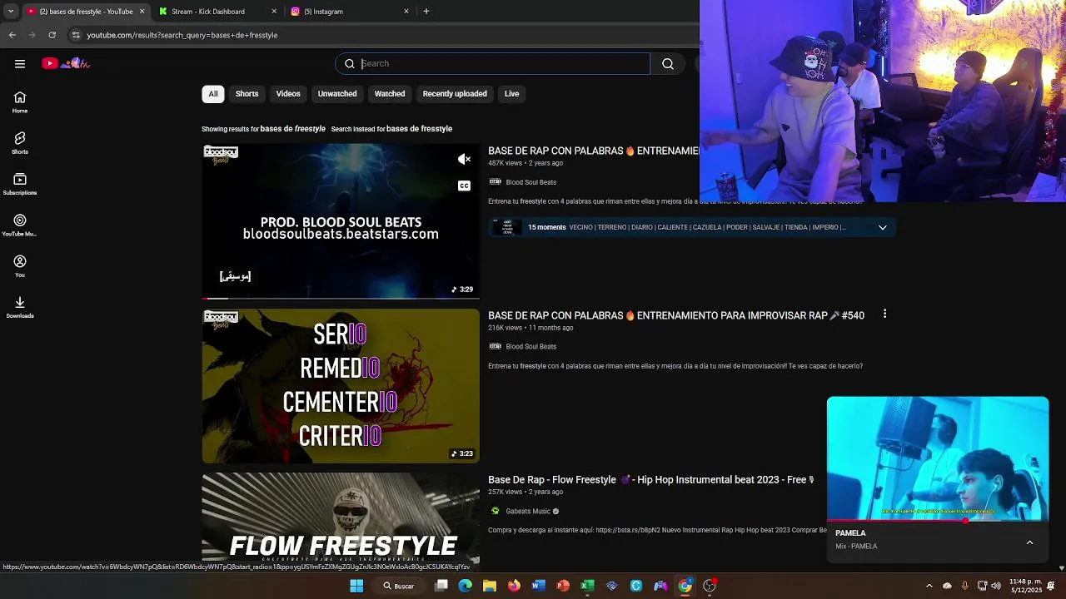Open Shorts from the left sidebar
The height and width of the screenshot is (599, 1066).
[20, 143]
